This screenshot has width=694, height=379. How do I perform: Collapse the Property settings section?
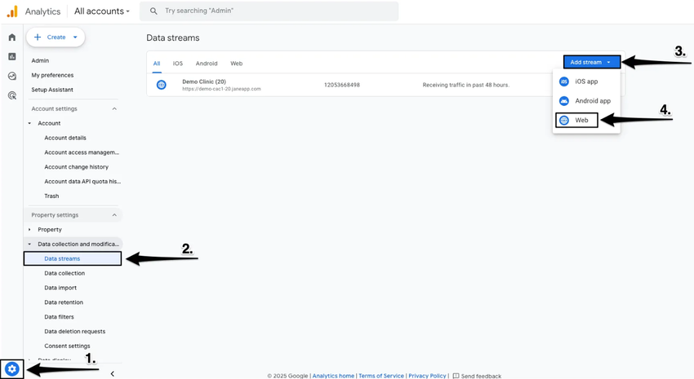click(x=114, y=215)
